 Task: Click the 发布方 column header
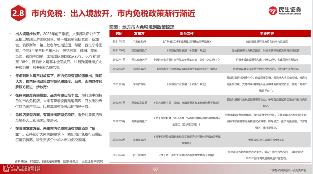click(139, 34)
